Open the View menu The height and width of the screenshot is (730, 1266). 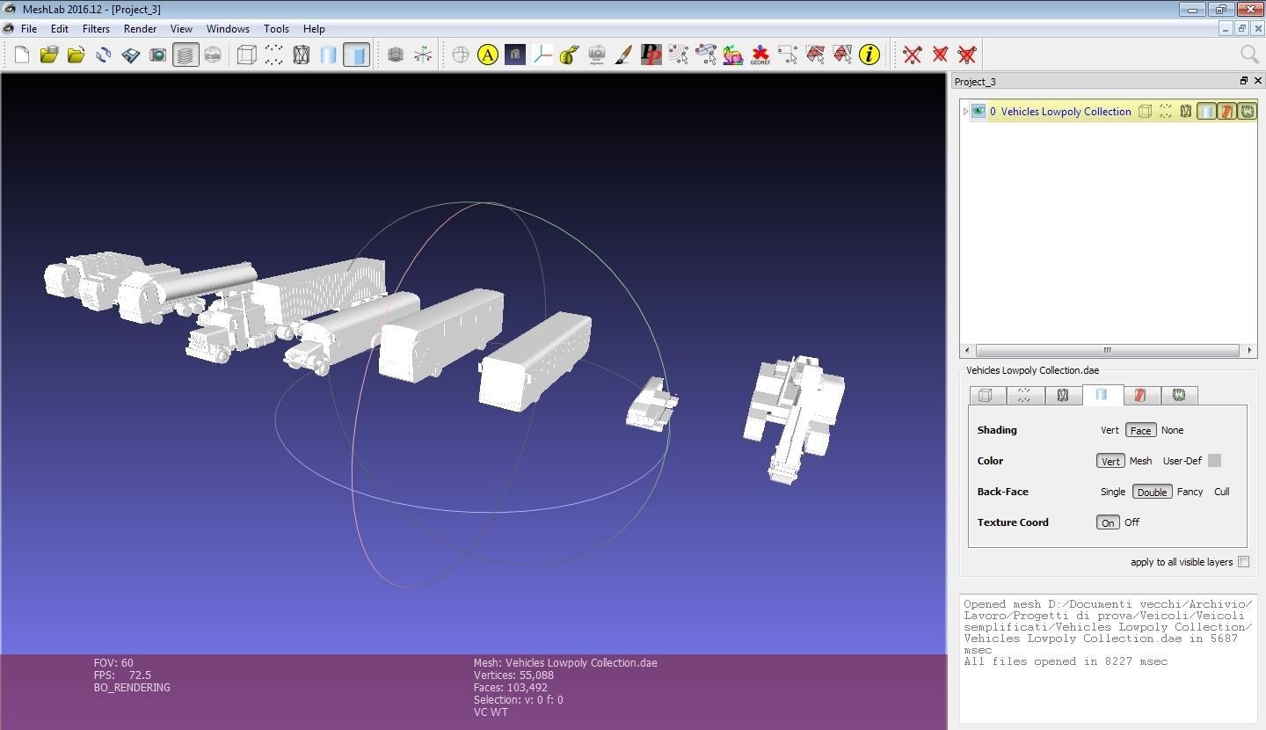(x=181, y=28)
